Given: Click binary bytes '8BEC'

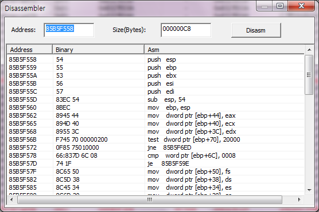Looking at the screenshot, I should [63, 107].
